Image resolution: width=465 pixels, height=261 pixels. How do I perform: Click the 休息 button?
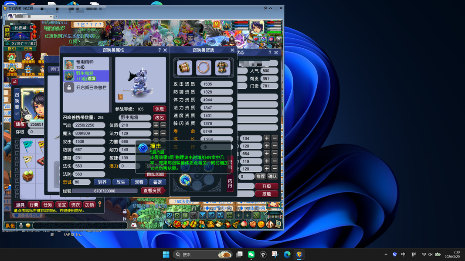(x=160, y=109)
